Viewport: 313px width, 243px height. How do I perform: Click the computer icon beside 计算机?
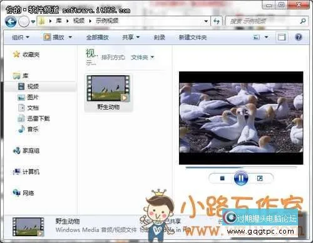tap(17, 172)
